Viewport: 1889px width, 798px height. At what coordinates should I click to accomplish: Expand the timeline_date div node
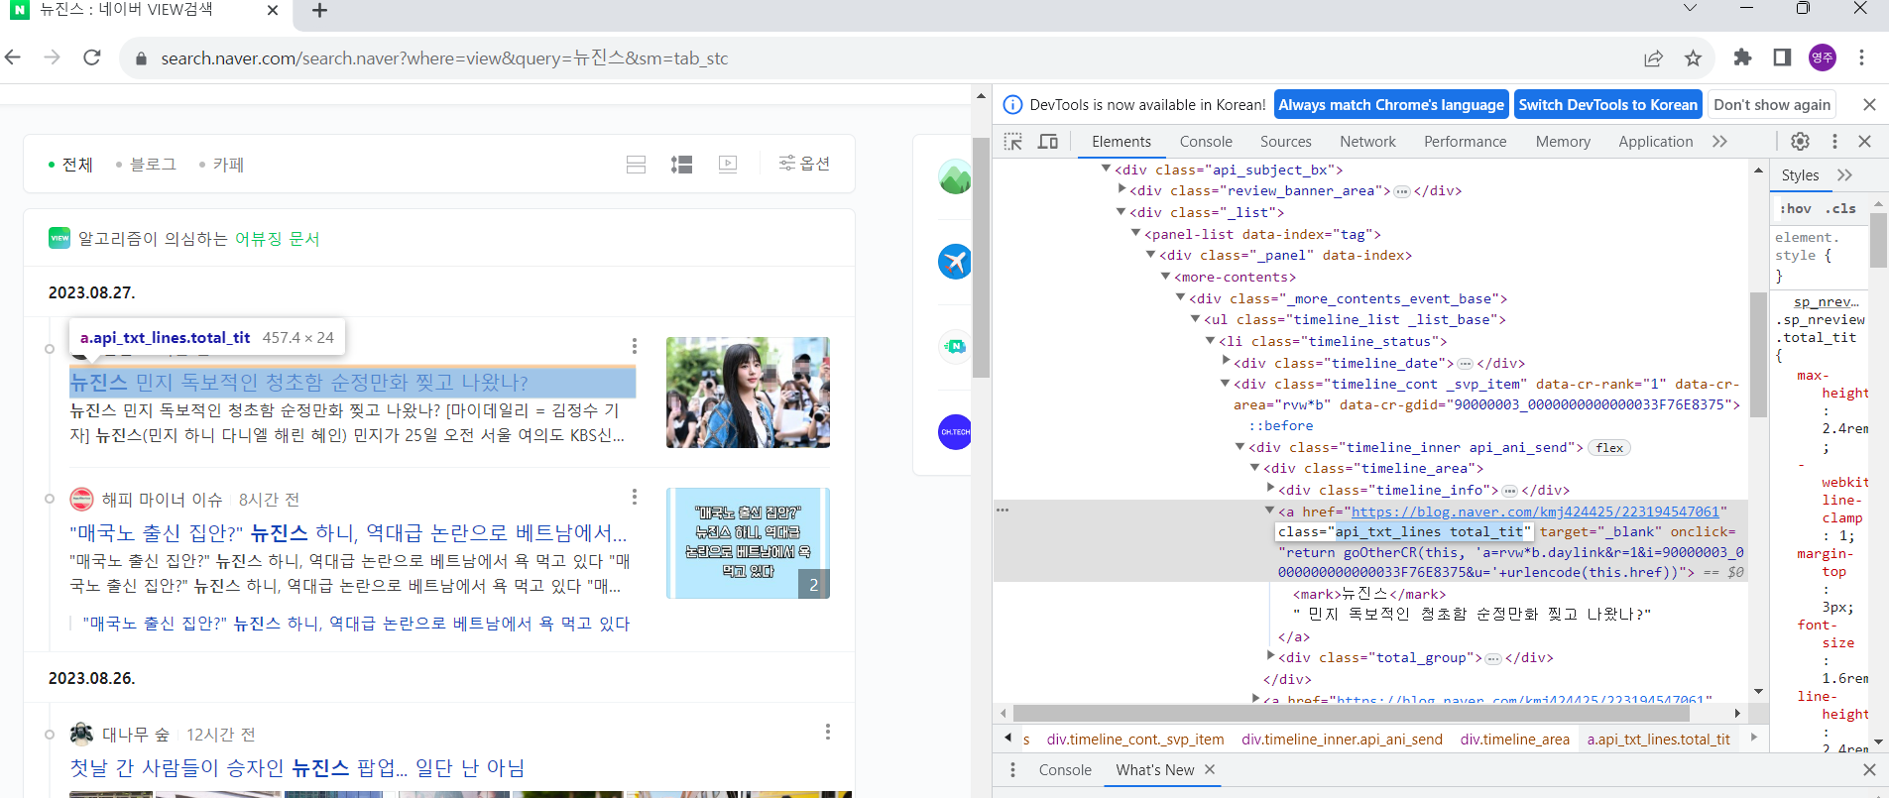[x=1226, y=362]
